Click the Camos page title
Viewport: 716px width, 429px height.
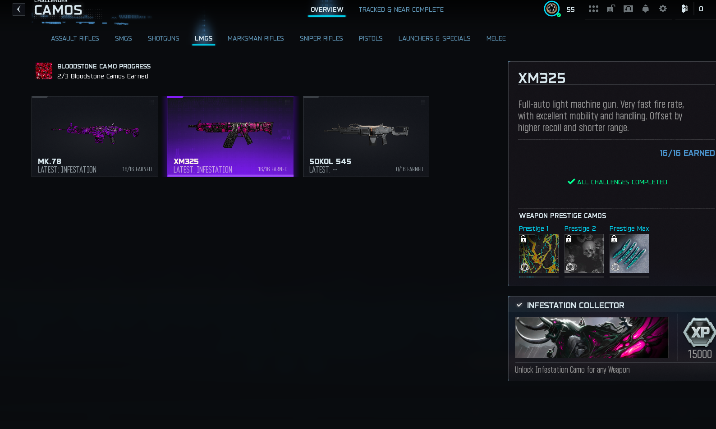click(x=58, y=10)
